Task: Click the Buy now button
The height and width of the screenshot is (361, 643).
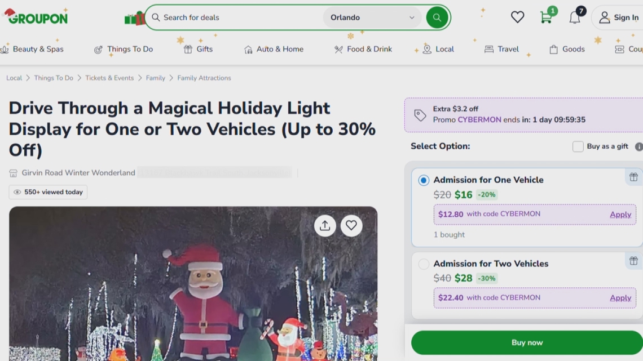Action: [527, 342]
